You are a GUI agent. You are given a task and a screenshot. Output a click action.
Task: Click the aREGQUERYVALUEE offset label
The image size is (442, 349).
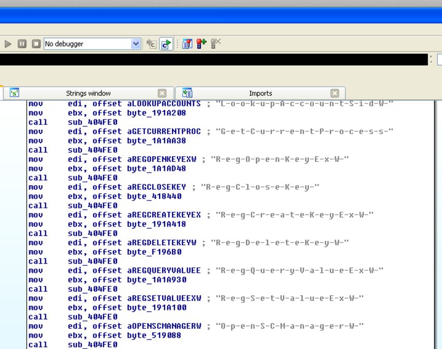(x=164, y=271)
